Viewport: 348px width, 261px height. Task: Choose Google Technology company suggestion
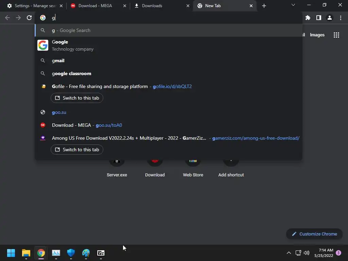(169, 45)
